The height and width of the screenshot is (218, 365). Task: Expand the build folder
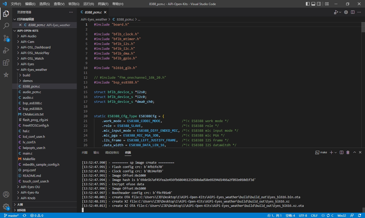point(44,75)
